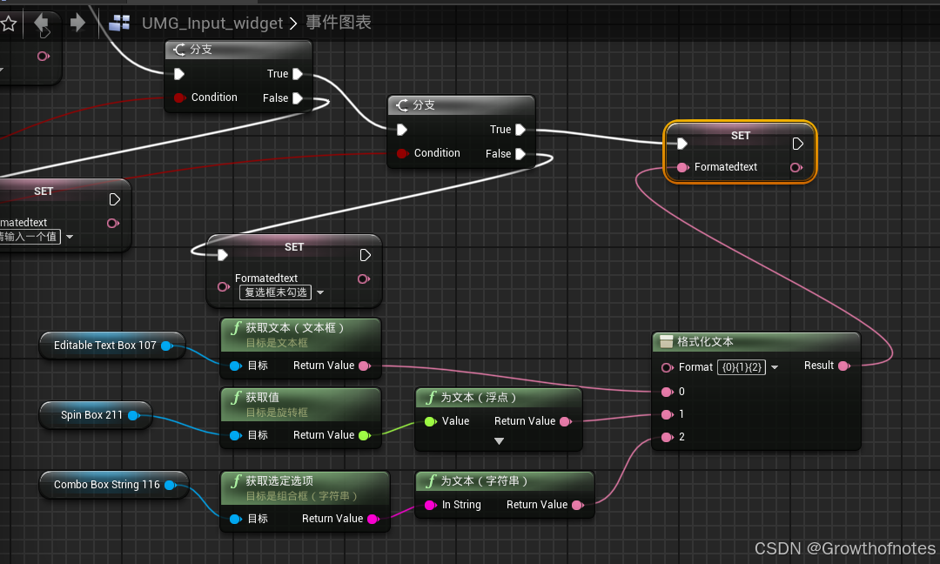
Task: Click highlighted SET node's input execution pin
Action: 681,144
